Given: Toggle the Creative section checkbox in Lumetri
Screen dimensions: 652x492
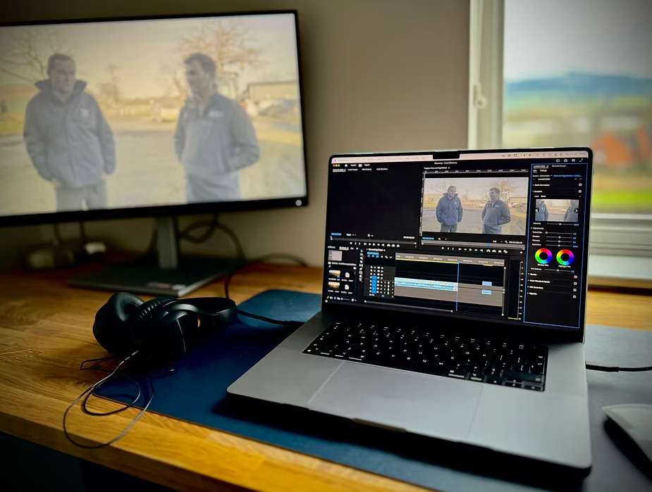Looking at the screenshot, I should point(579,191).
